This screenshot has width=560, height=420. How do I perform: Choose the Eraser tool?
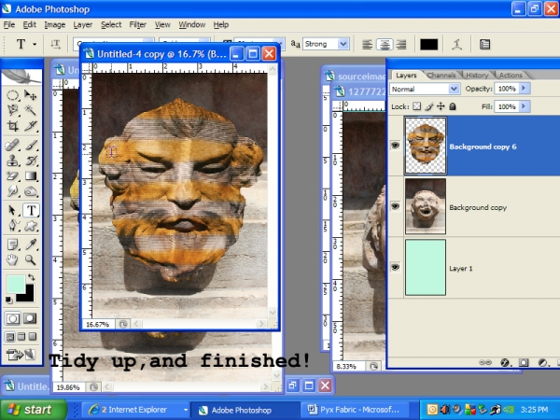(x=12, y=176)
